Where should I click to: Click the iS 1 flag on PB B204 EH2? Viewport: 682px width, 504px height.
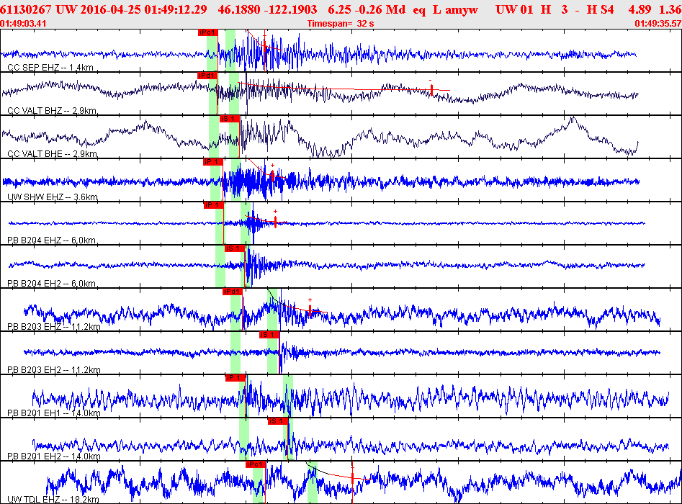pos(235,248)
